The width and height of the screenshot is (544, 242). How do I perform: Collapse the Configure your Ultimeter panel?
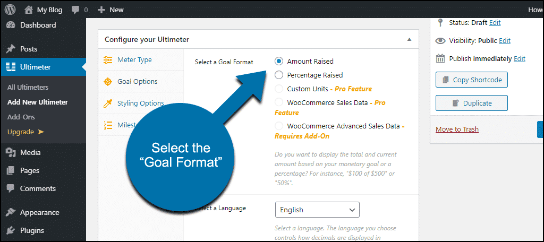click(410, 39)
